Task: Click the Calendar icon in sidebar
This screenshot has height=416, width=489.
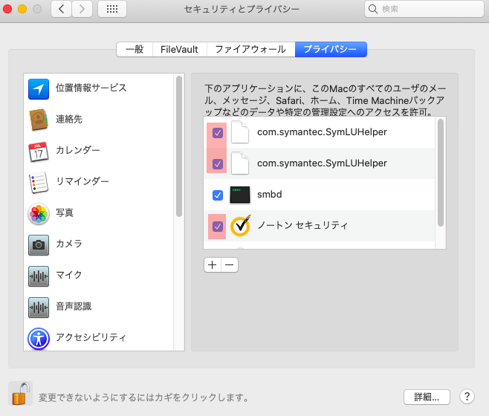Action: click(x=39, y=151)
